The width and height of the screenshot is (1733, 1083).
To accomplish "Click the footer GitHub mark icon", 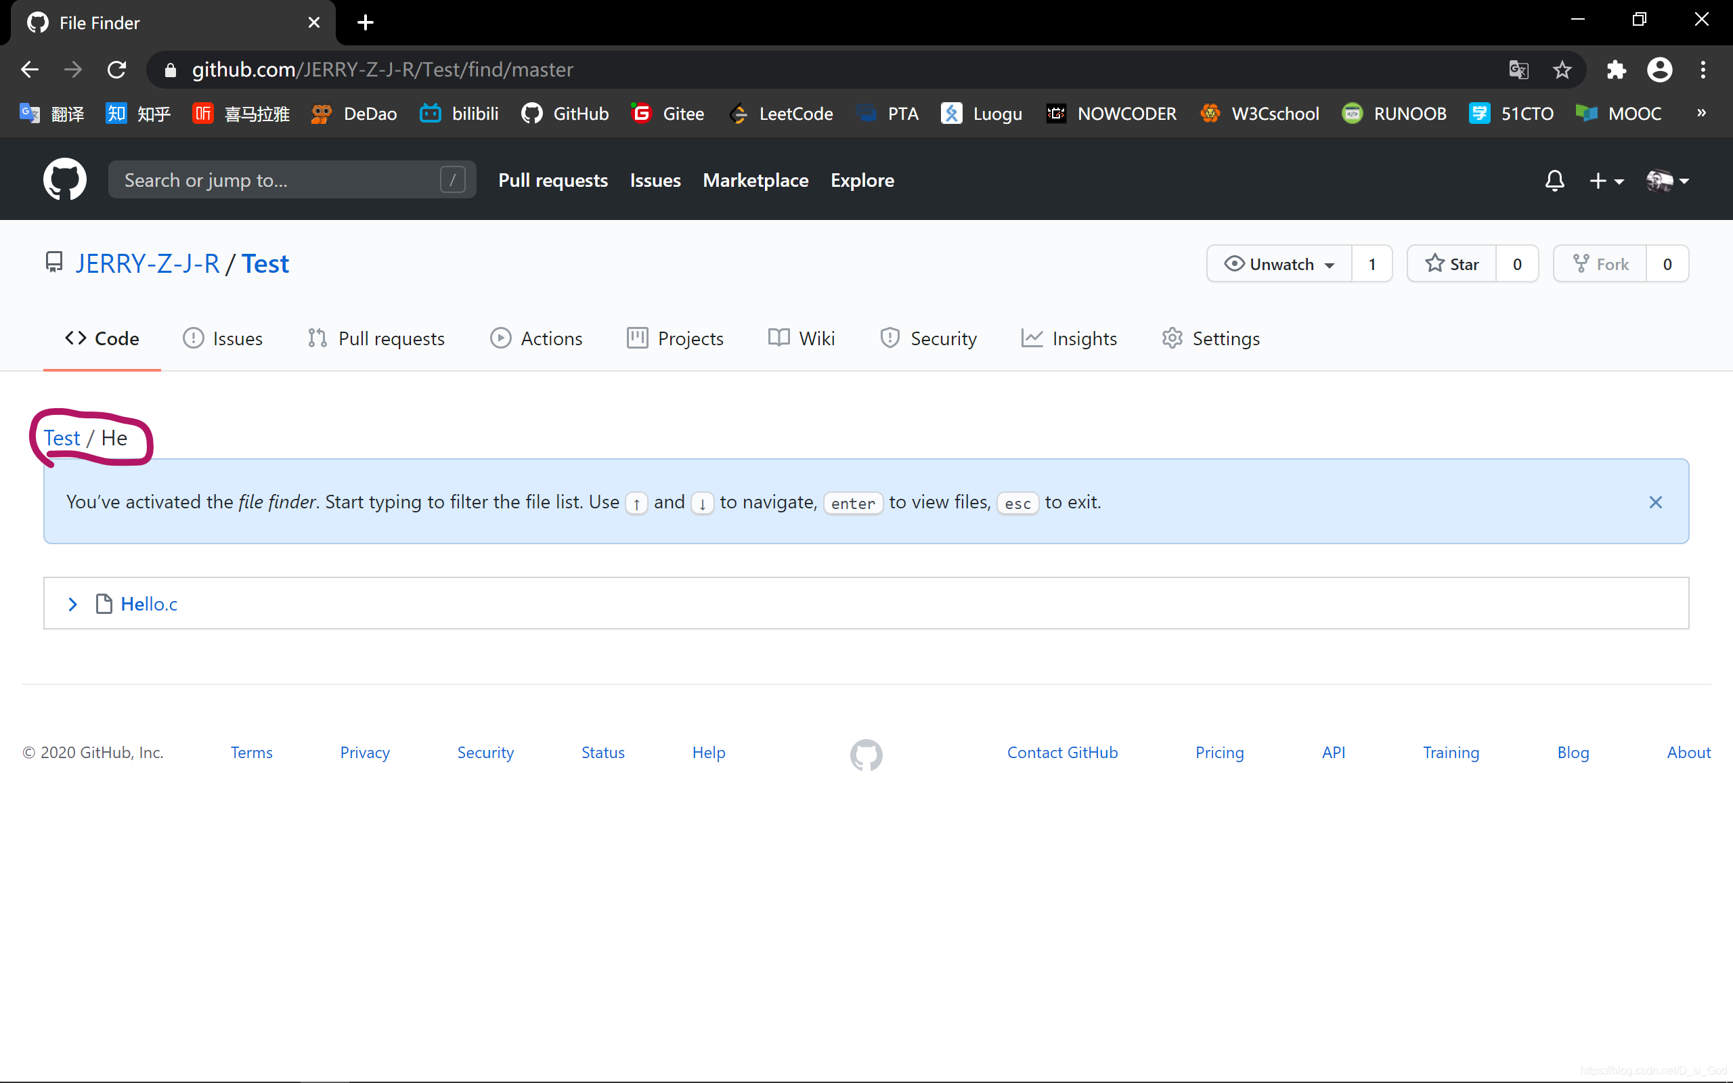I will tap(866, 754).
